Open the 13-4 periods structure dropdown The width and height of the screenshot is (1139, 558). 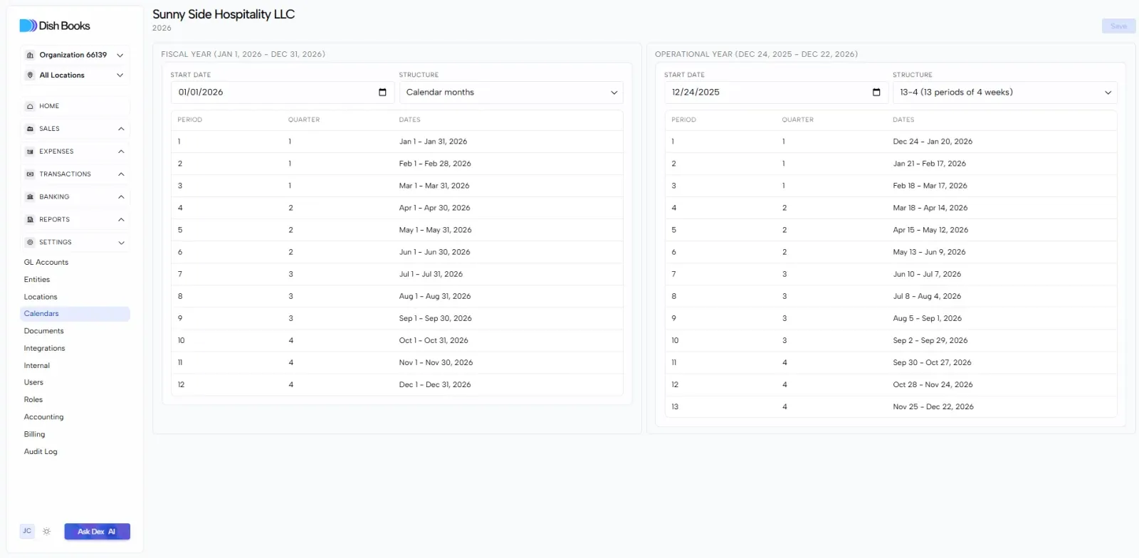pos(1005,93)
